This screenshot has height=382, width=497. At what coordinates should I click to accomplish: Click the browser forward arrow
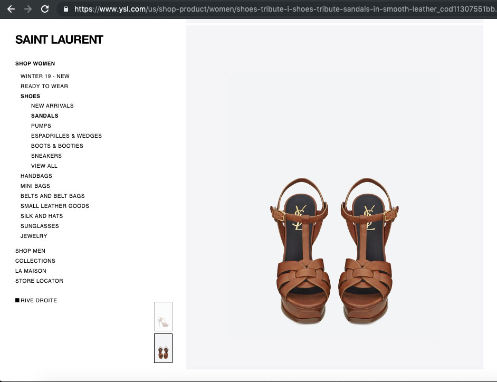click(x=28, y=9)
